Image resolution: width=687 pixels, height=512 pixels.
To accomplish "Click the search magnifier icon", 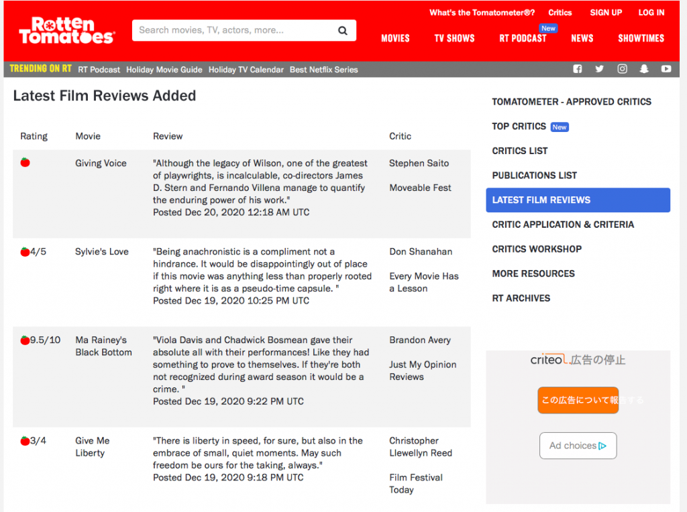I will [x=342, y=30].
